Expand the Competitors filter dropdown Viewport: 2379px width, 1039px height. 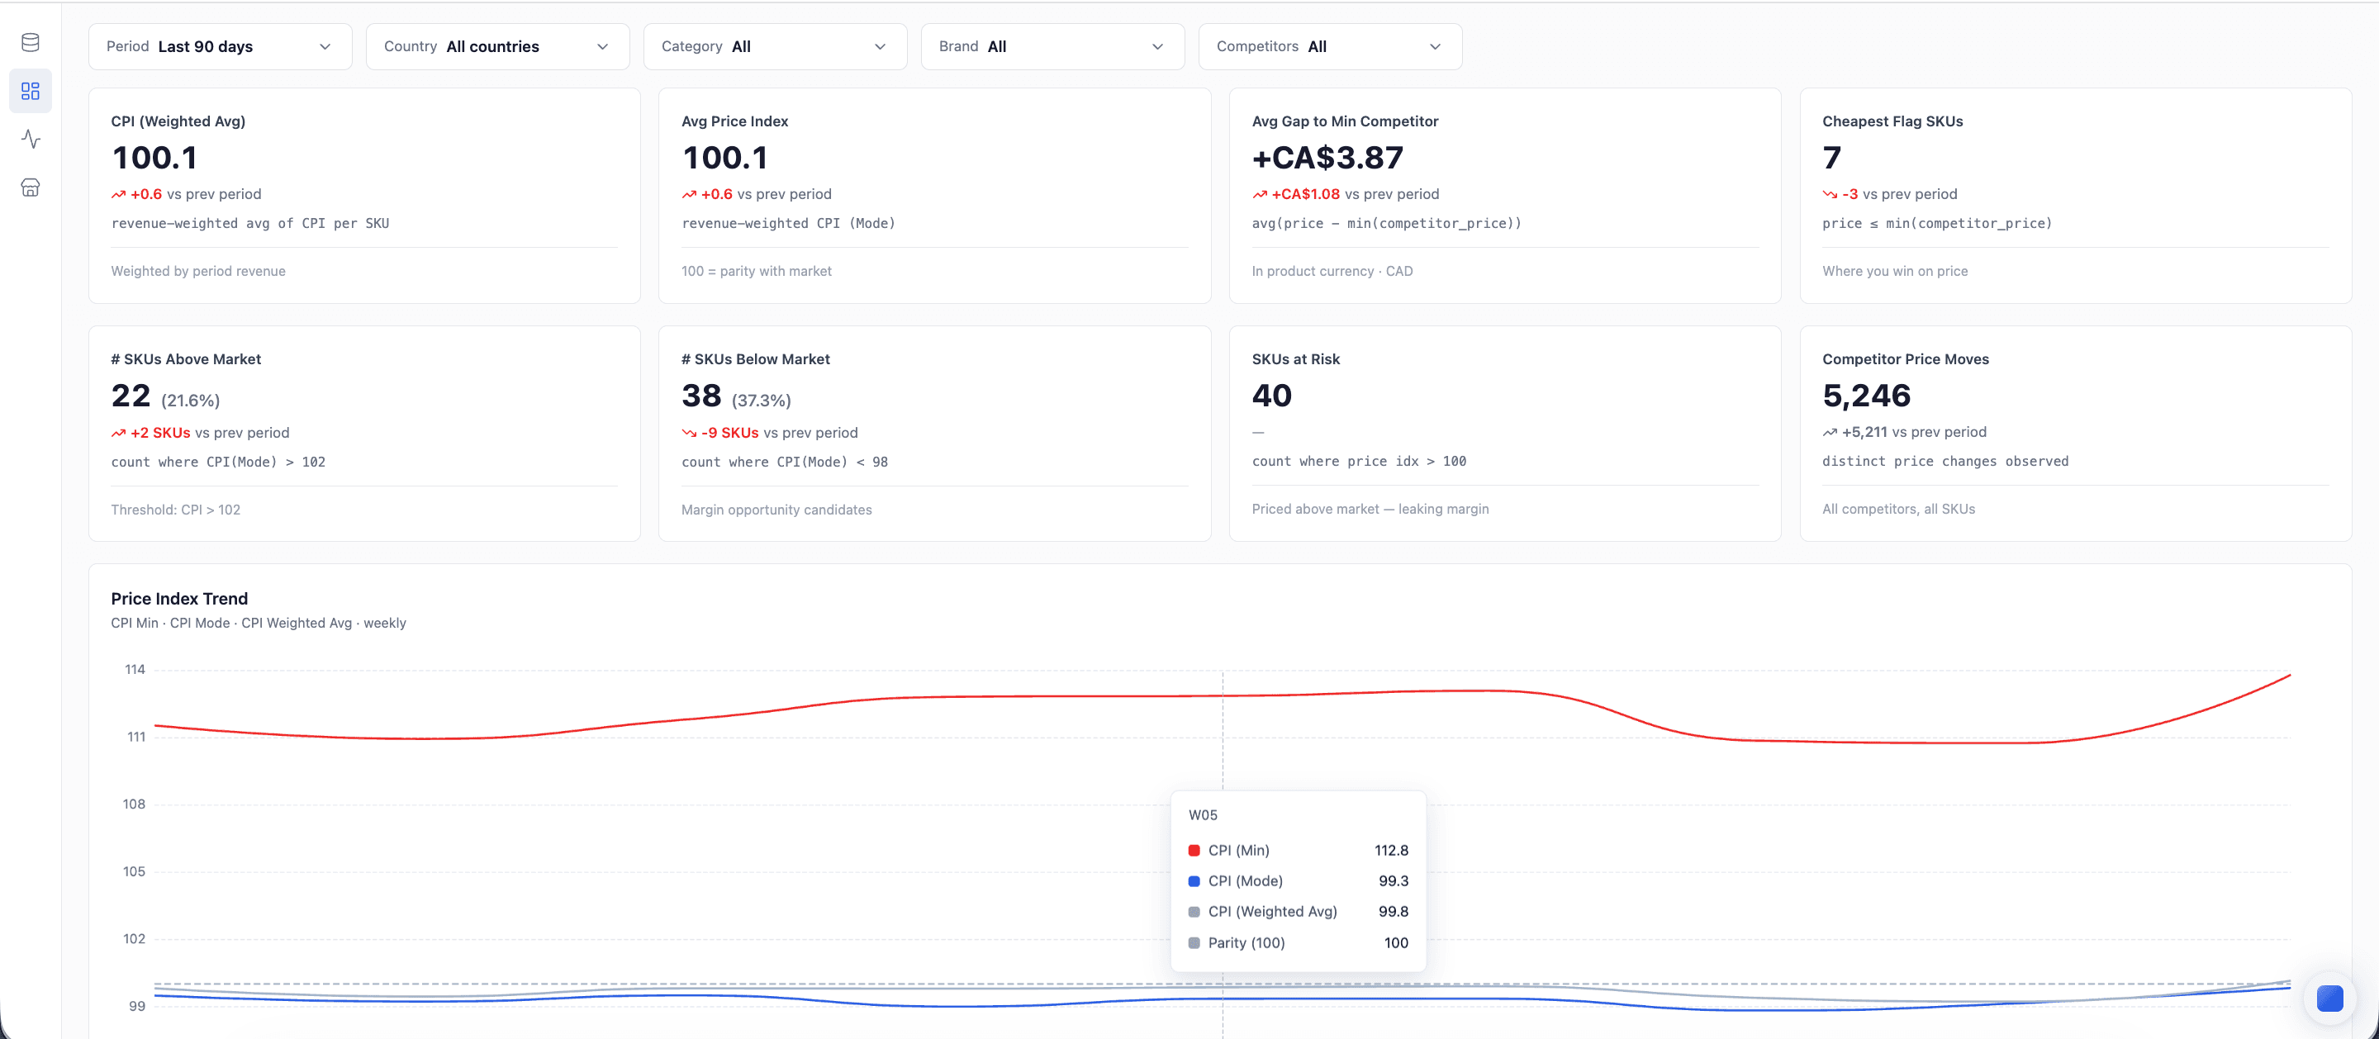[1330, 46]
